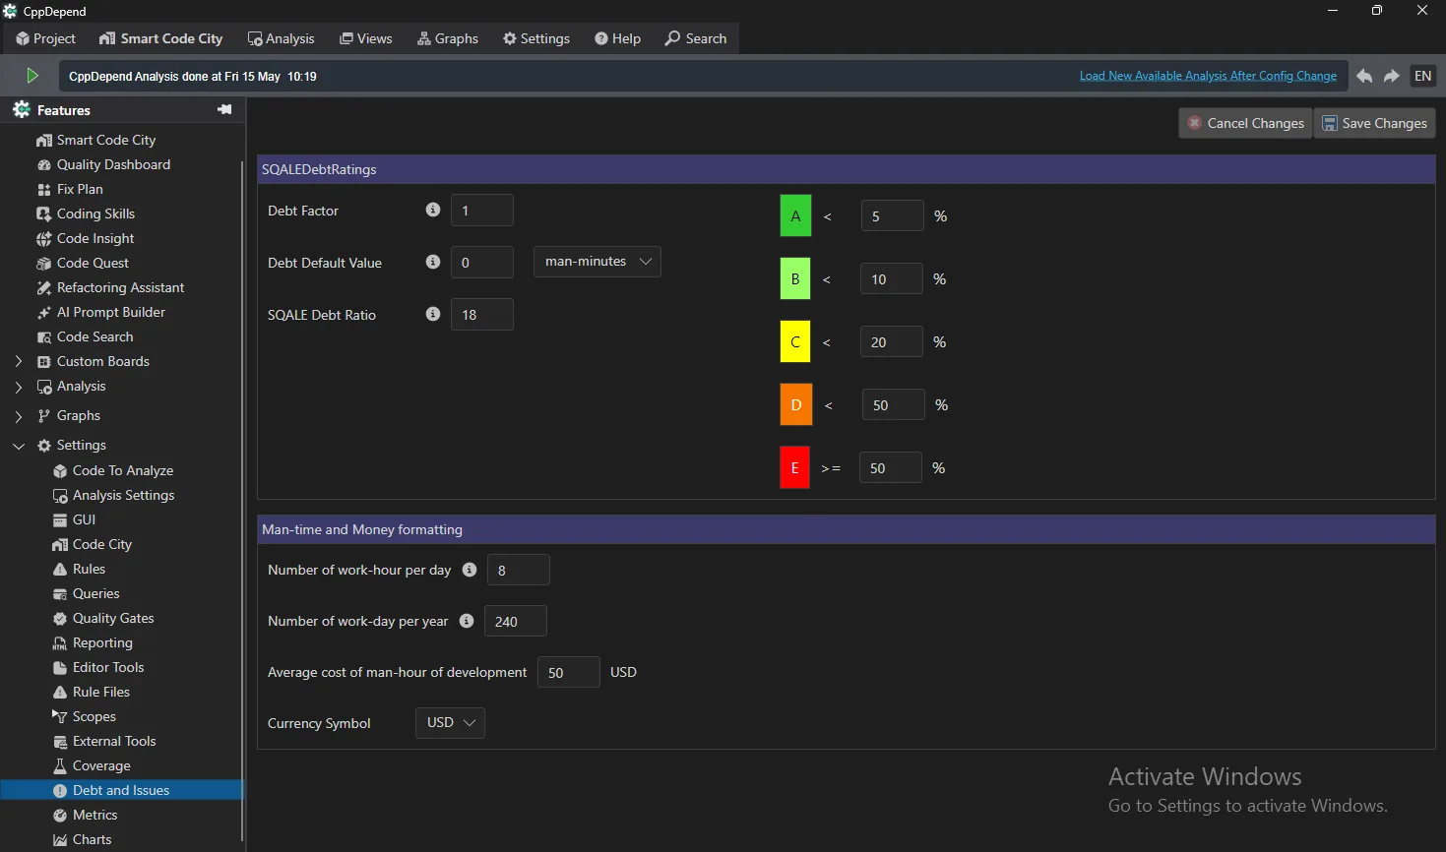Screen dimensions: 1446x852
Task: Click the average cost per man-hour field
Action: 569,672
